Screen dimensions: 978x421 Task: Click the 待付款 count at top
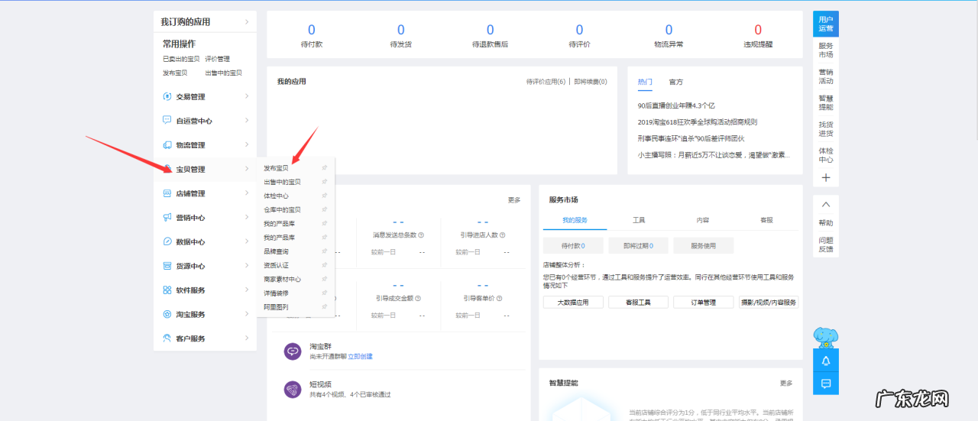(x=311, y=30)
